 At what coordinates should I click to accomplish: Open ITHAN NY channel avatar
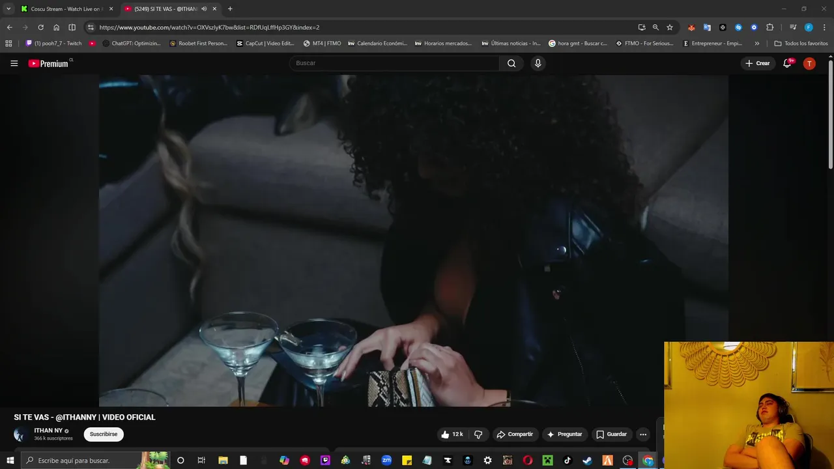coord(21,434)
